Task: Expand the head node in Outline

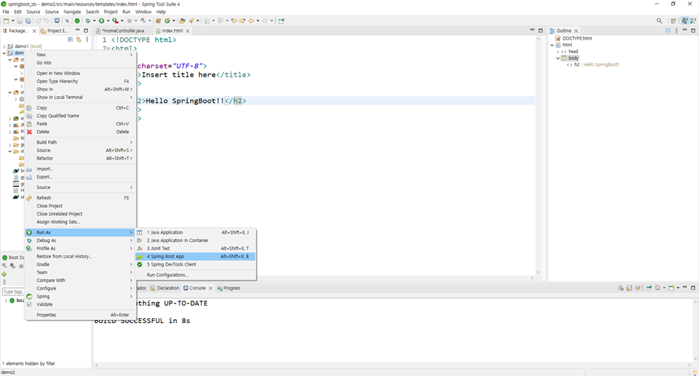Action: (558, 52)
